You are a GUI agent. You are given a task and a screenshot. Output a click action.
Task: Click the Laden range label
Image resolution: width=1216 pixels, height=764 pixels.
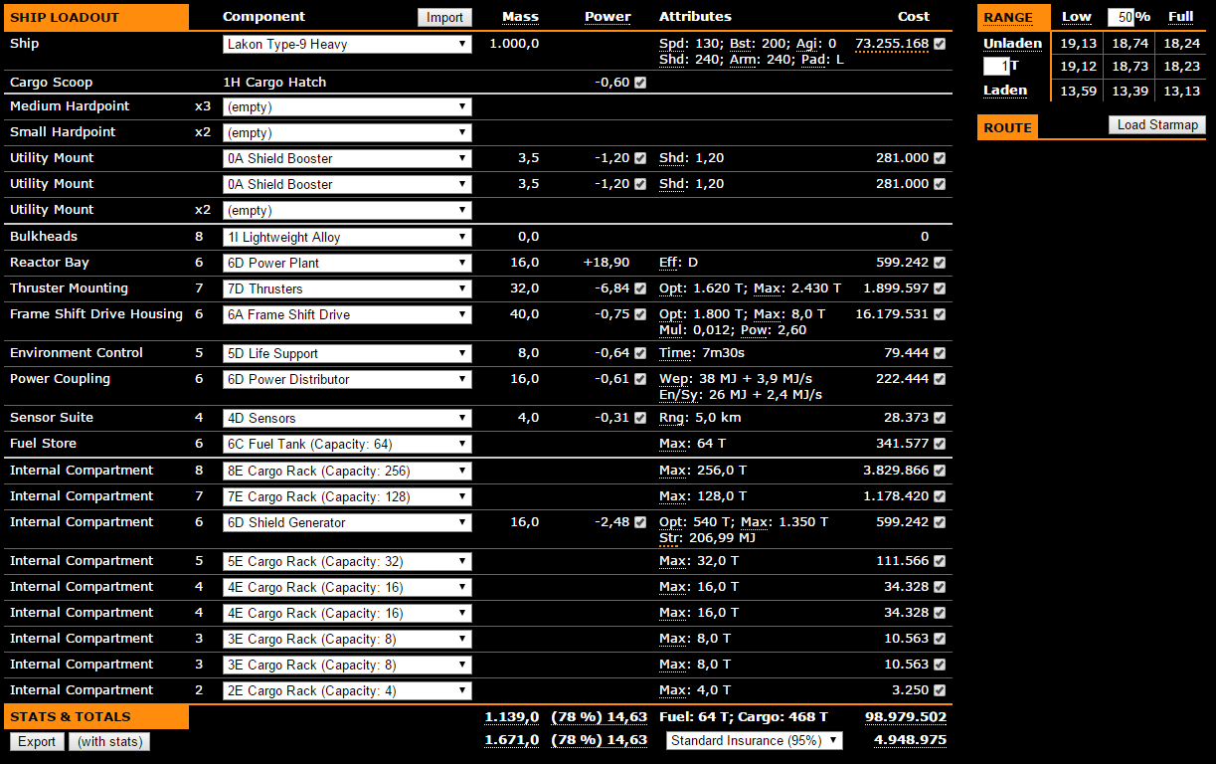click(1005, 91)
